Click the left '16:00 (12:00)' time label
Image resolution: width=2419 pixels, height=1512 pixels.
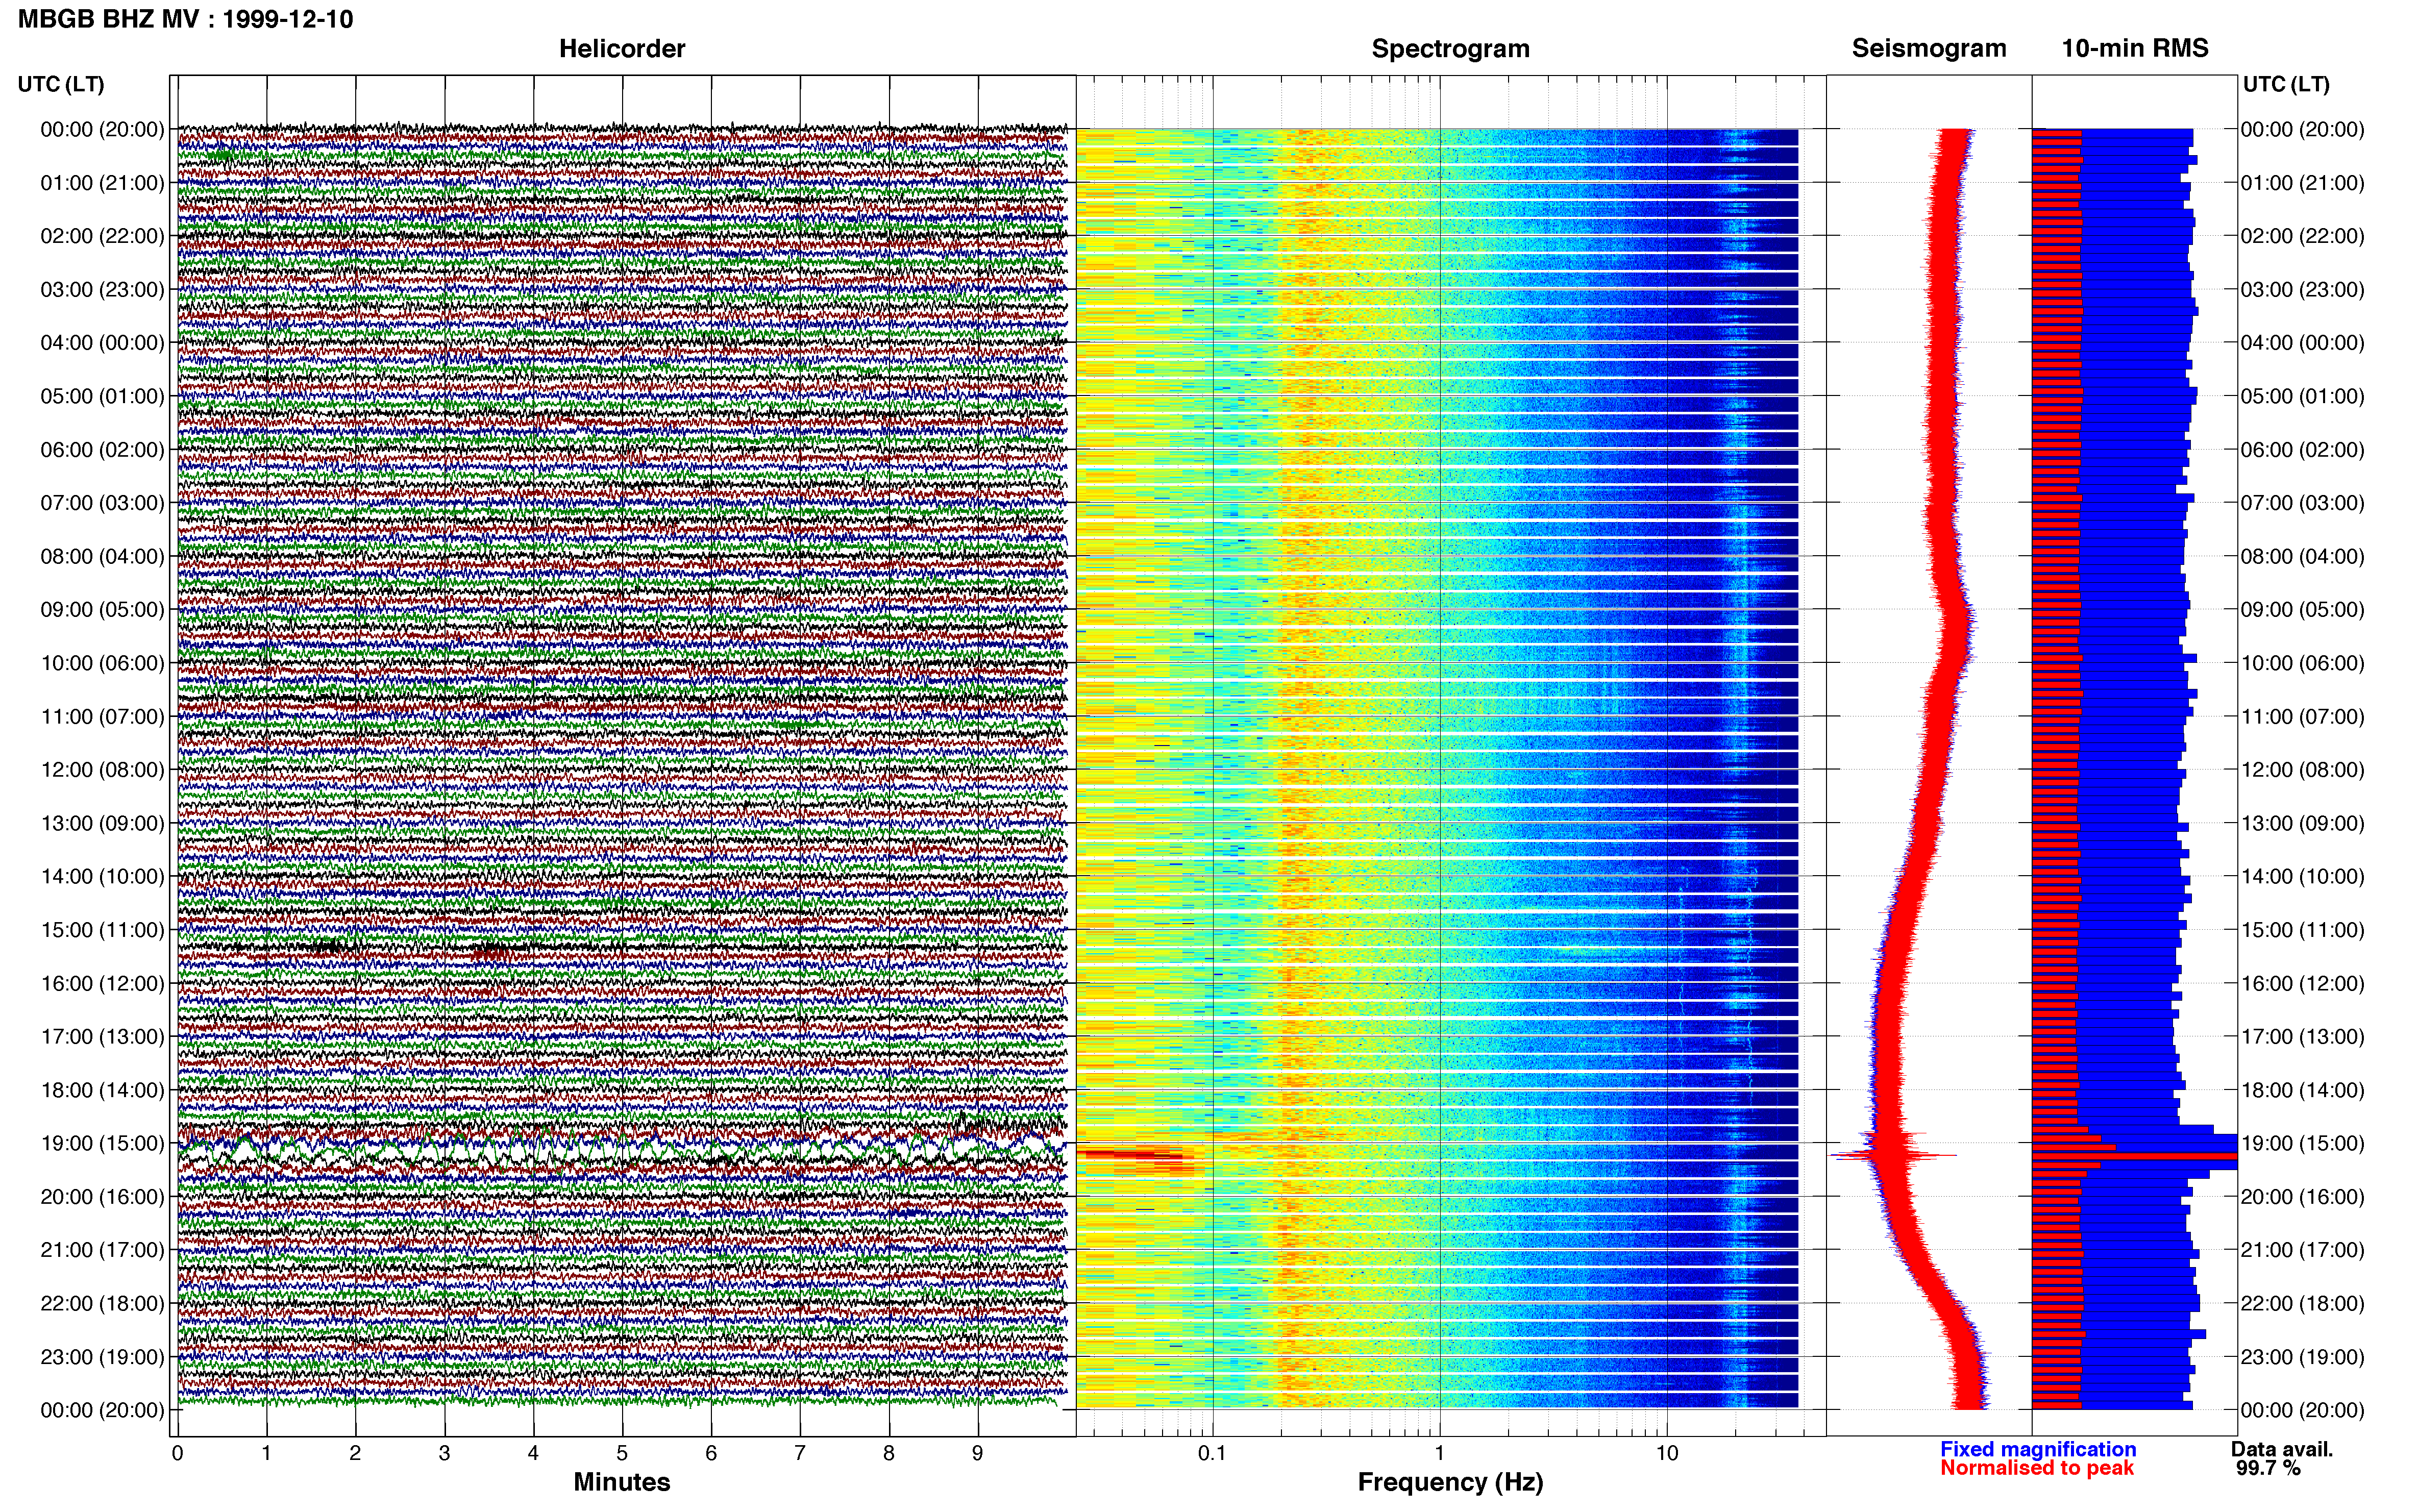[102, 983]
